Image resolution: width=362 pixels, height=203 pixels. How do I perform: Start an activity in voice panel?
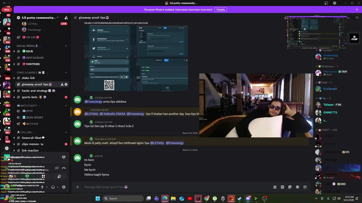click(43, 176)
